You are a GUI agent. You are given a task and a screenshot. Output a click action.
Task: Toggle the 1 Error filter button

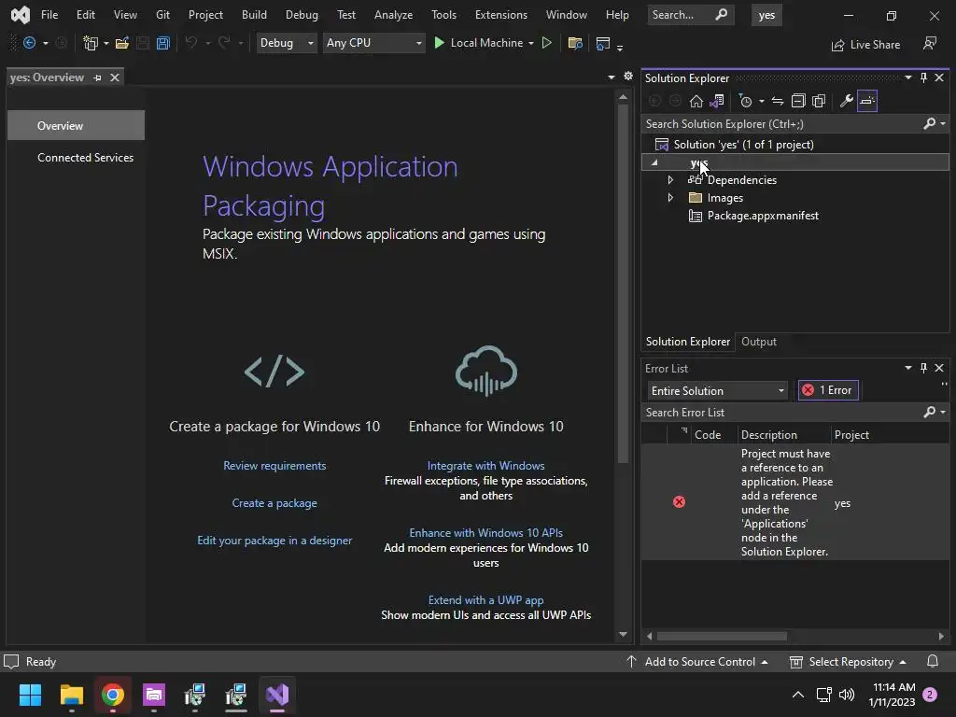(x=828, y=390)
